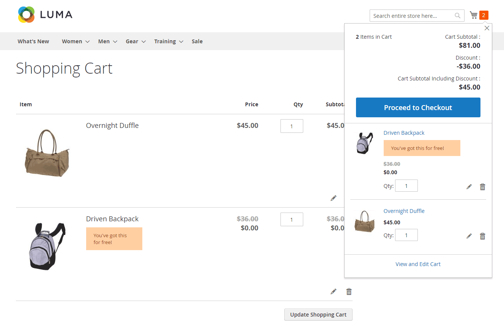The image size is (504, 323).
Task: Click pencil icon for Overnight Duffle row
Action: (x=333, y=198)
